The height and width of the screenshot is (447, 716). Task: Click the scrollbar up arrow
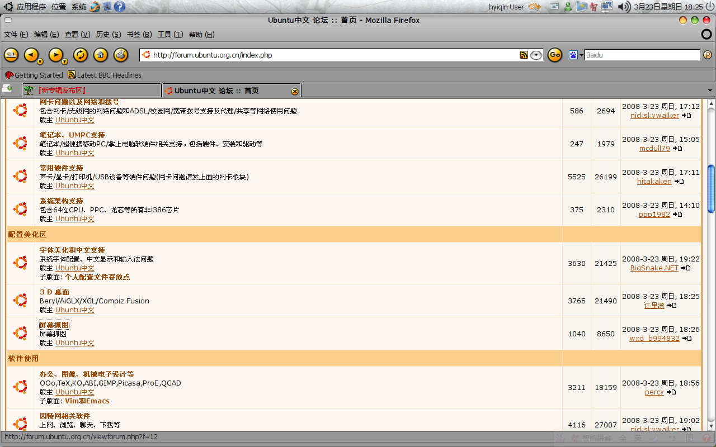tap(711, 104)
